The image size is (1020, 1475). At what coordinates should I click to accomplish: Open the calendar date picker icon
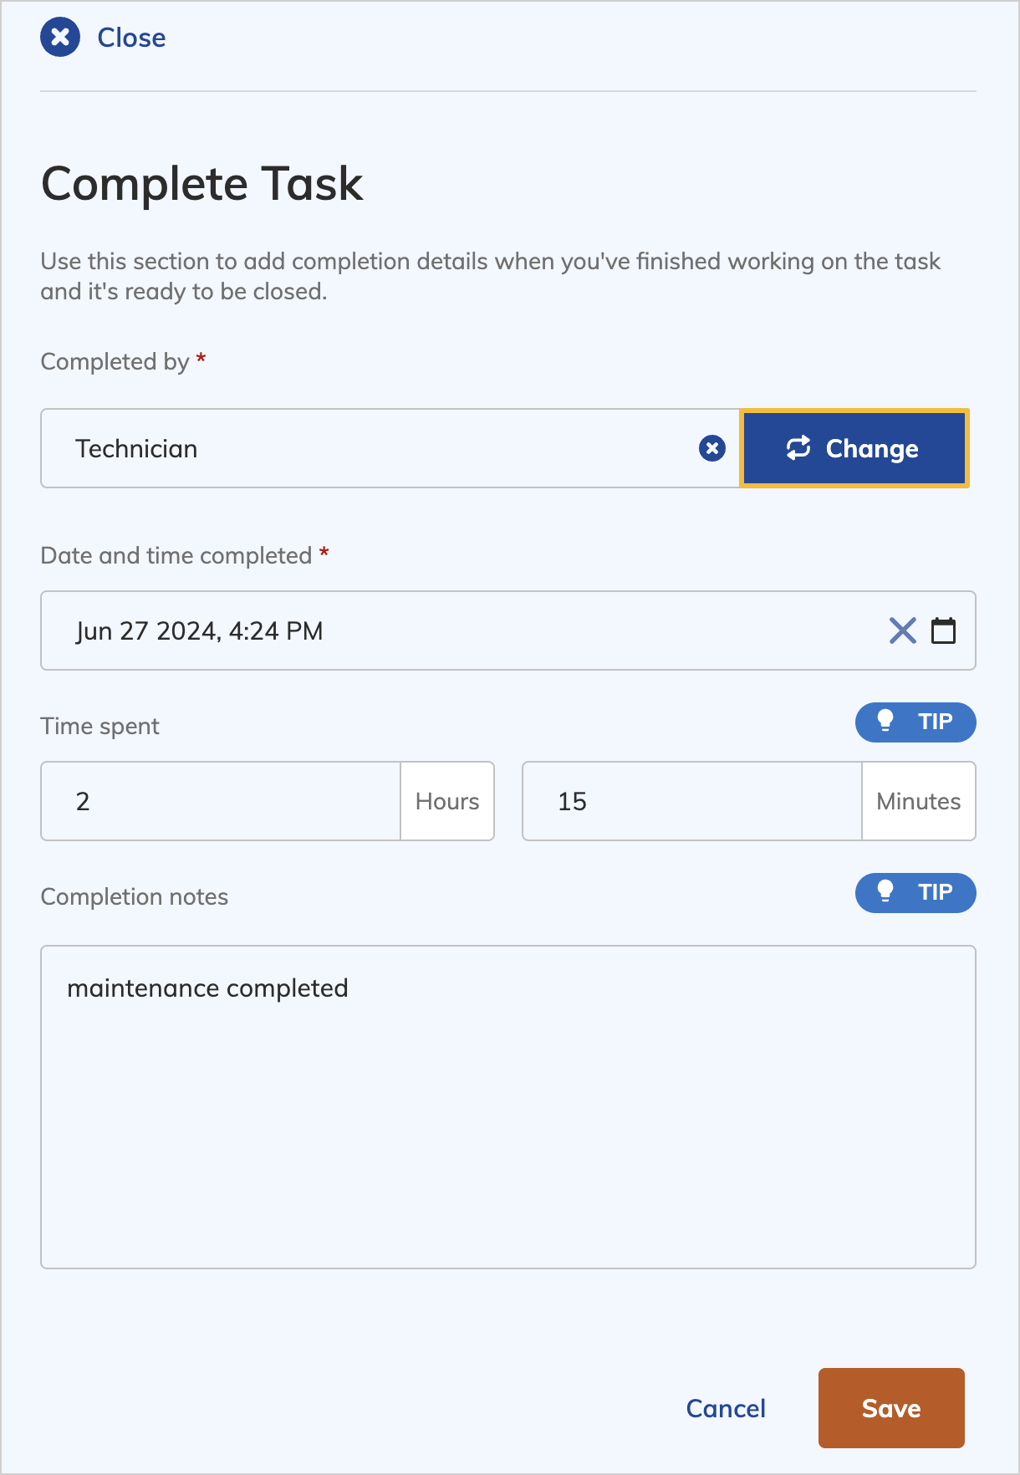[x=944, y=630]
